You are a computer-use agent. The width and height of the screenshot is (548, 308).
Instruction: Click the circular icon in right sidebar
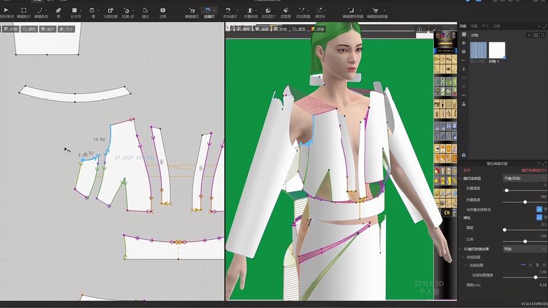tap(464, 52)
